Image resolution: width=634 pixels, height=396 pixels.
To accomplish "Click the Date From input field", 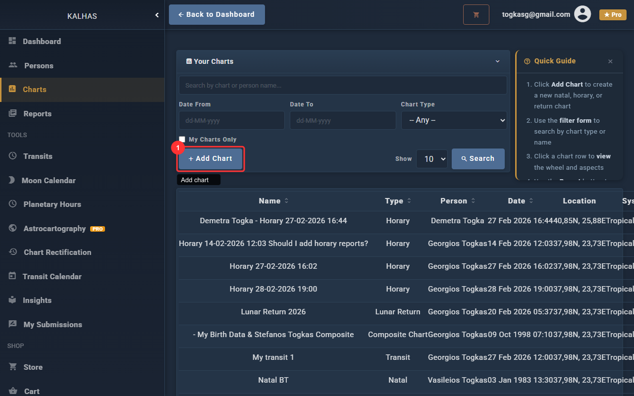I will [231, 120].
